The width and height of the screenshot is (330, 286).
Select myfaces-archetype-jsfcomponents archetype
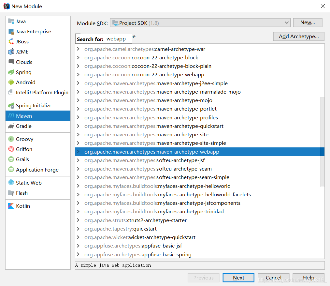pyautogui.click(x=162, y=203)
